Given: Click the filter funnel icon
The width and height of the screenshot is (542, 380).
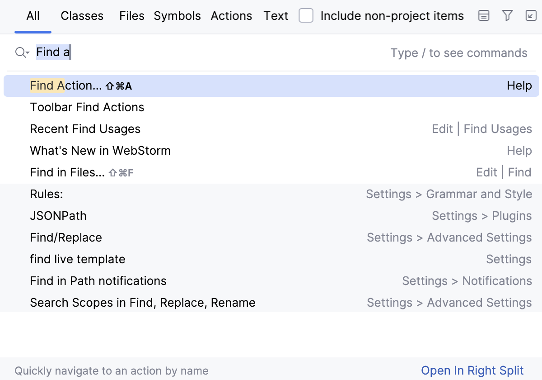Looking at the screenshot, I should point(508,16).
